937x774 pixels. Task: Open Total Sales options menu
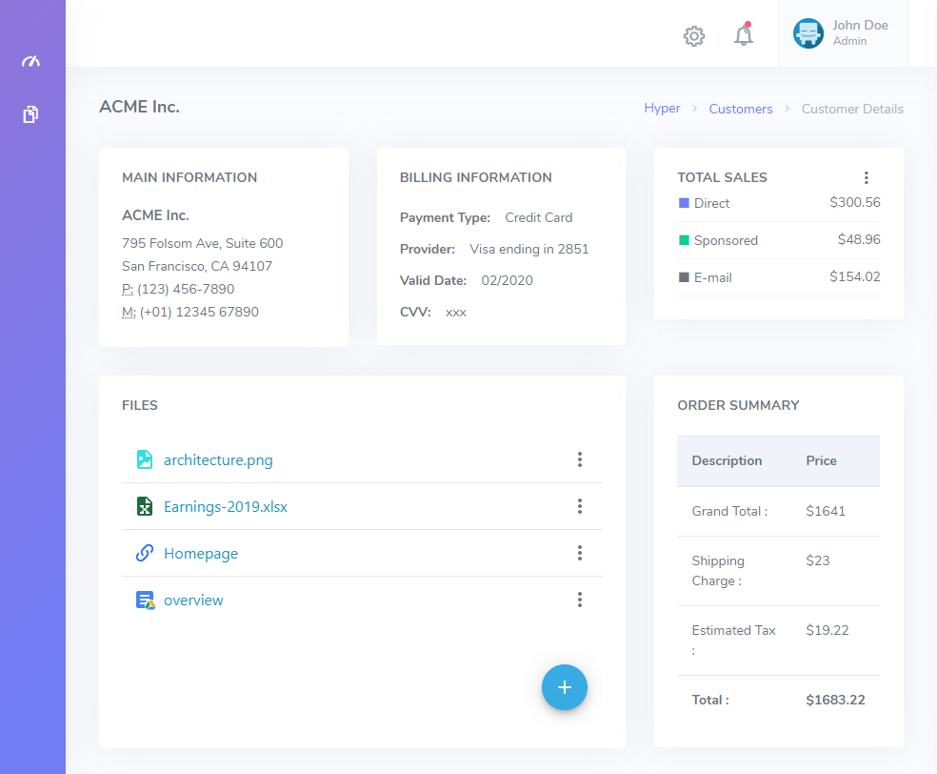[x=866, y=177]
